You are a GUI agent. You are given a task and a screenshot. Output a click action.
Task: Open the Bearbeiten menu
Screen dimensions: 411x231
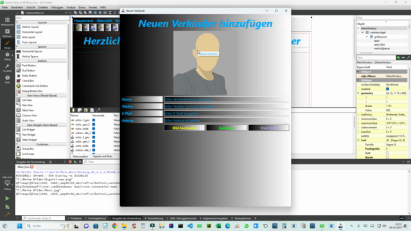(x=17, y=7)
